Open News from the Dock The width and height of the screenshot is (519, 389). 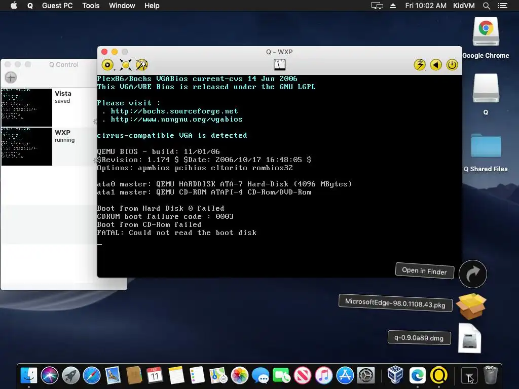point(303,375)
